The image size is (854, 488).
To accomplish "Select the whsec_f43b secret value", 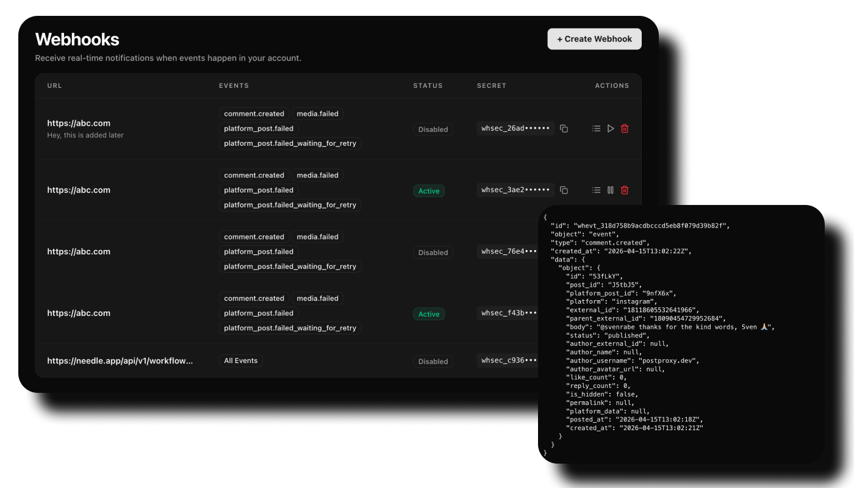I will [x=508, y=314].
